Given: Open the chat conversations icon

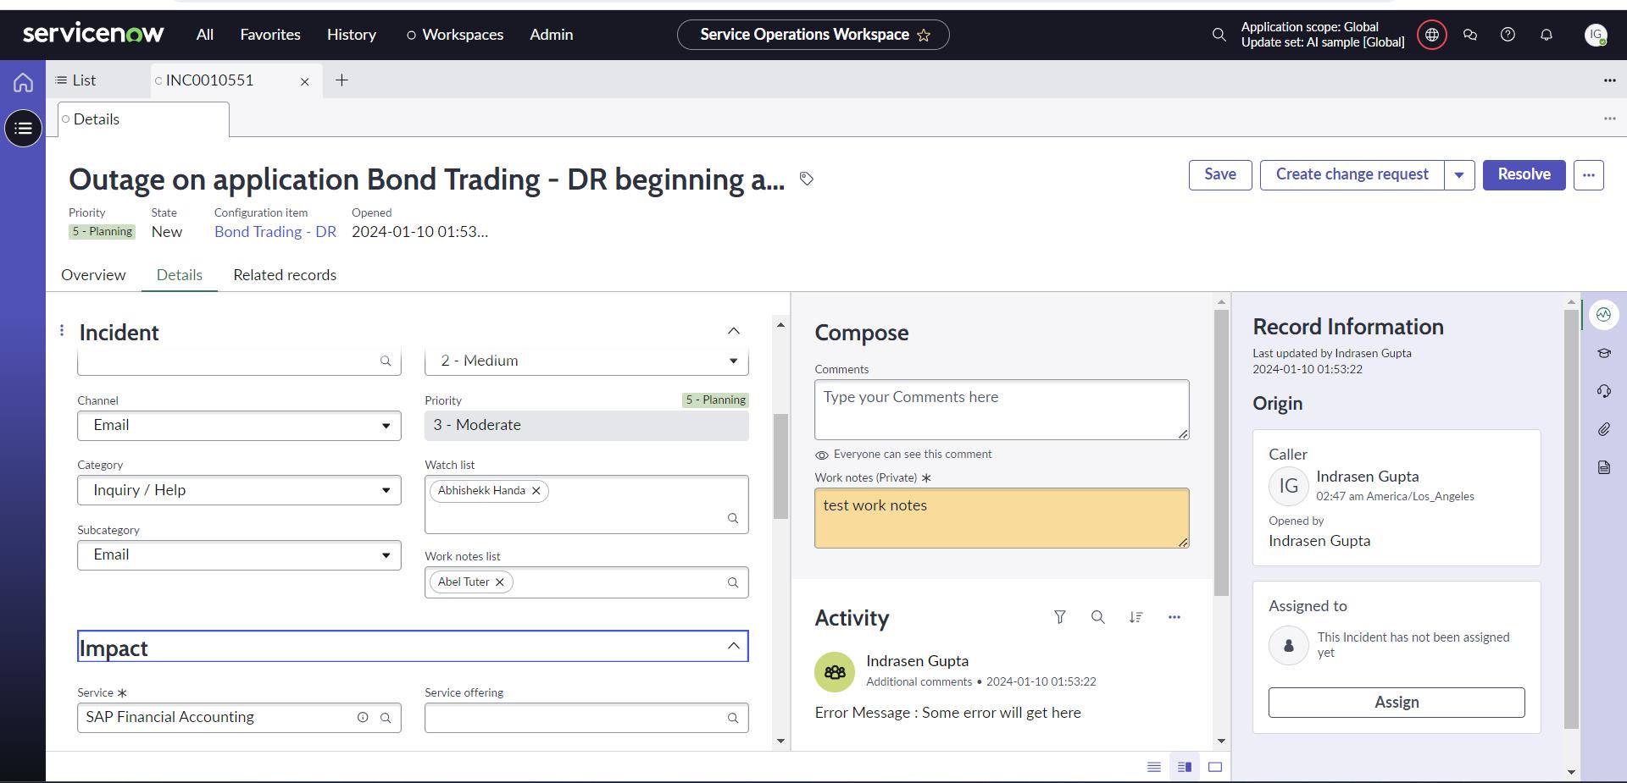Looking at the screenshot, I should coord(1470,35).
